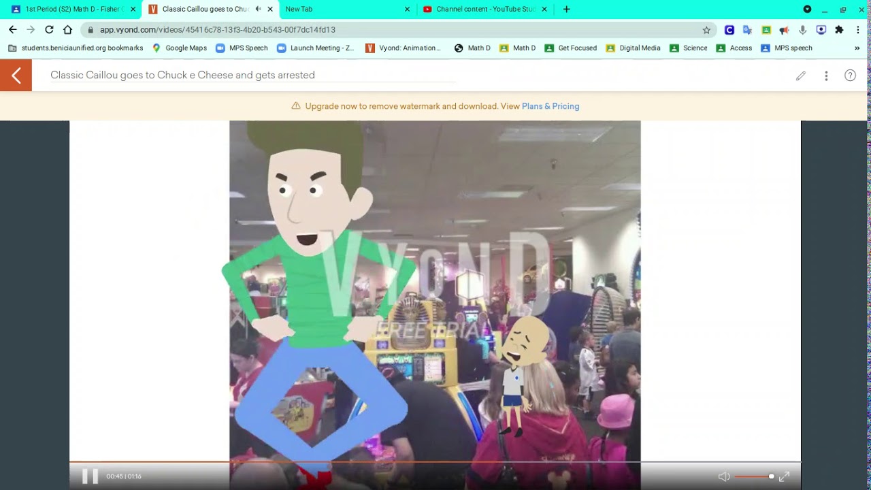Open the three-dot video options menu

pos(826,76)
